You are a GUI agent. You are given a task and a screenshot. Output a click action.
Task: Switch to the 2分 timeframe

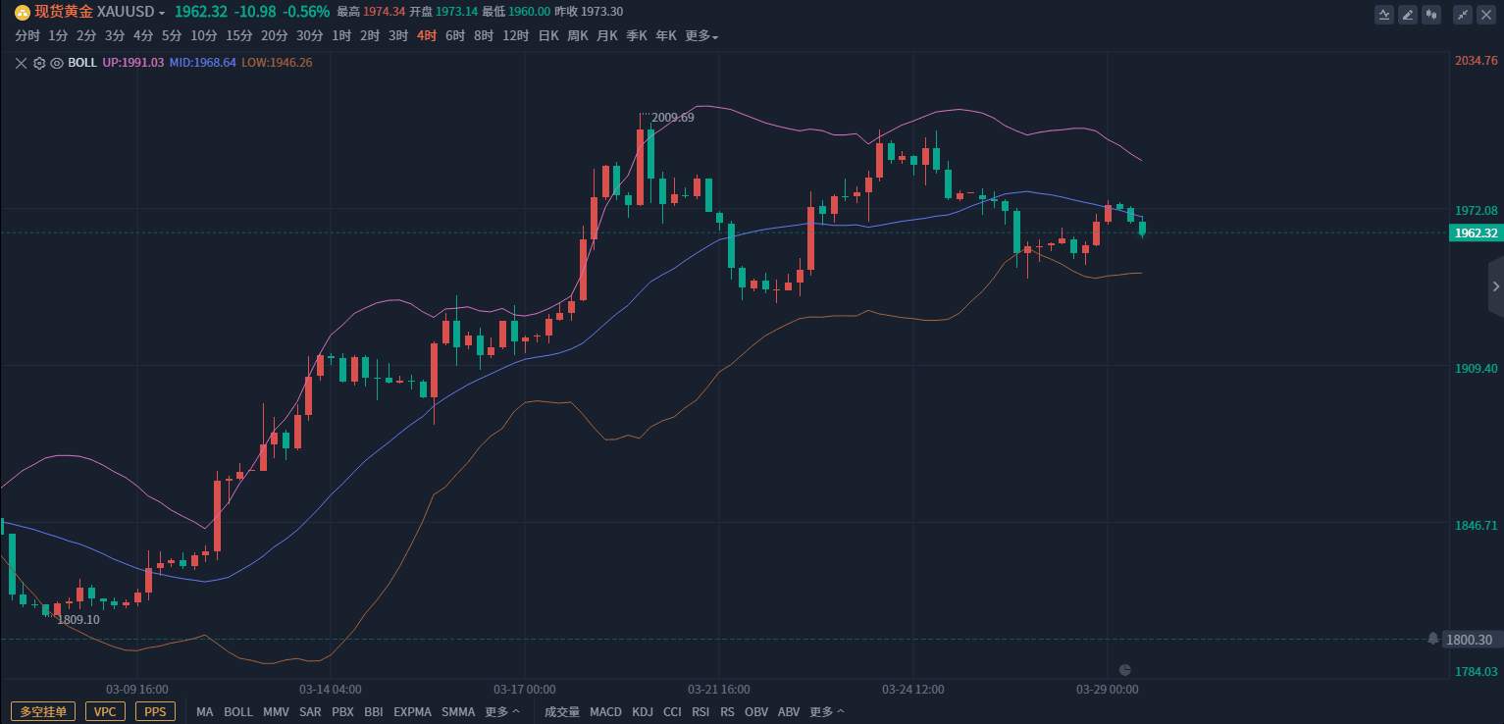(x=86, y=36)
